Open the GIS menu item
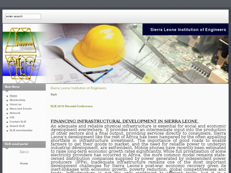This screenshot has height=173, width=231. pyautogui.click(x=12, y=117)
